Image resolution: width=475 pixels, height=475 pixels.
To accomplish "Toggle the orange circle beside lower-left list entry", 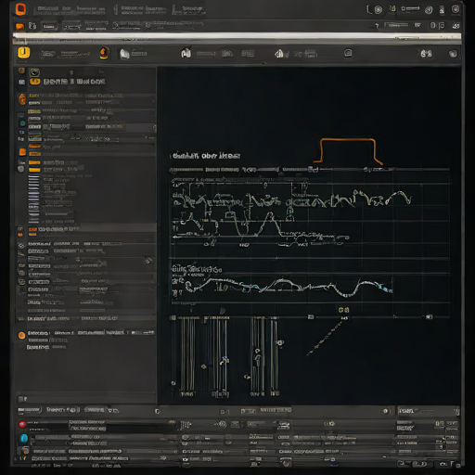I will pyautogui.click(x=21, y=336).
